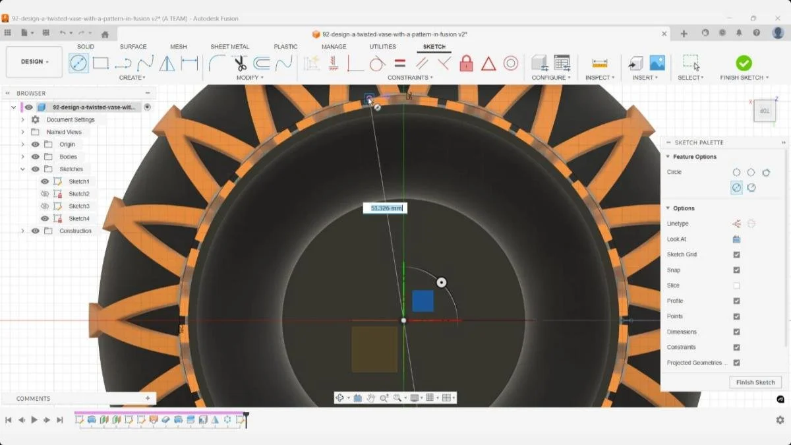Open the Constraints dropdown in toolbar
Screen dimensions: 791x445
(410, 77)
